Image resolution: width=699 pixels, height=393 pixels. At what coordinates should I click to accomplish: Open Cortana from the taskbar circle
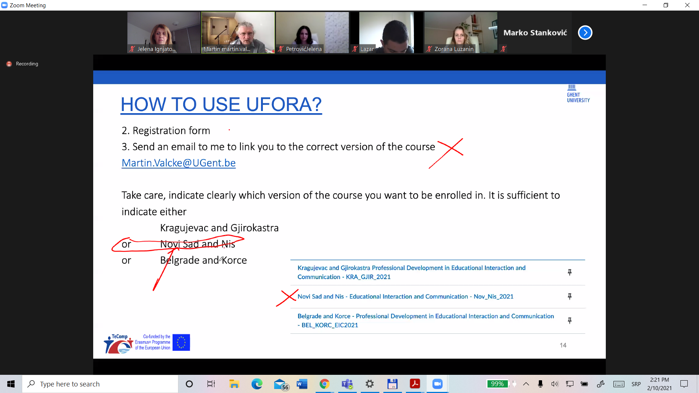(189, 384)
